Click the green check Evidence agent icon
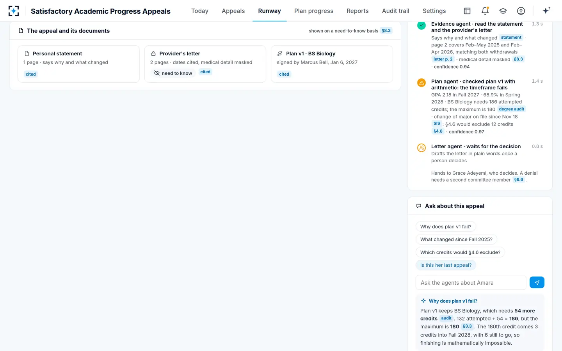 pyautogui.click(x=421, y=25)
